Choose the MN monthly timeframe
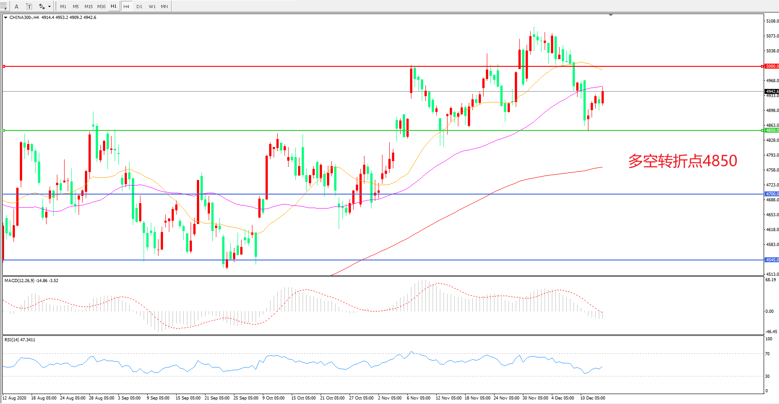The image size is (779, 404). (164, 6)
